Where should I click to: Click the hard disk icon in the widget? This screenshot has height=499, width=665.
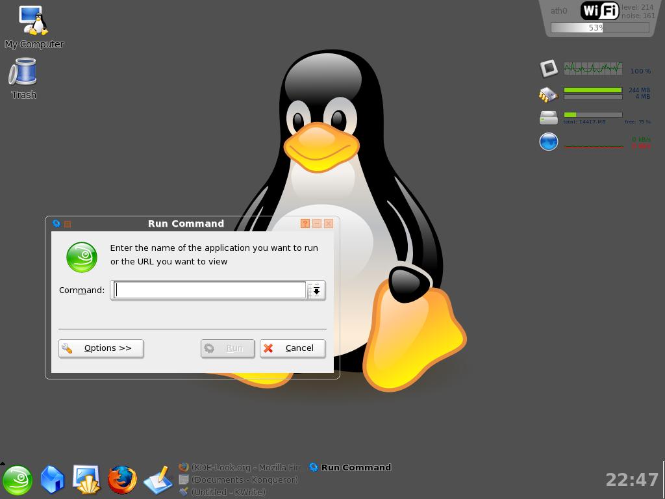click(548, 118)
